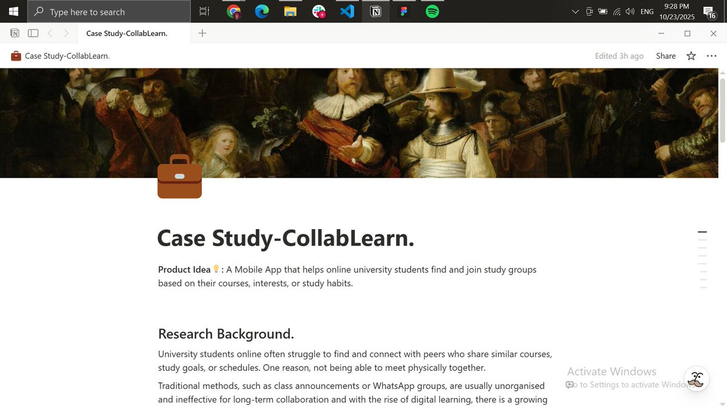Toggle the Notion sidebar panel
Viewport: 727px width, 409px height.
pos(33,33)
